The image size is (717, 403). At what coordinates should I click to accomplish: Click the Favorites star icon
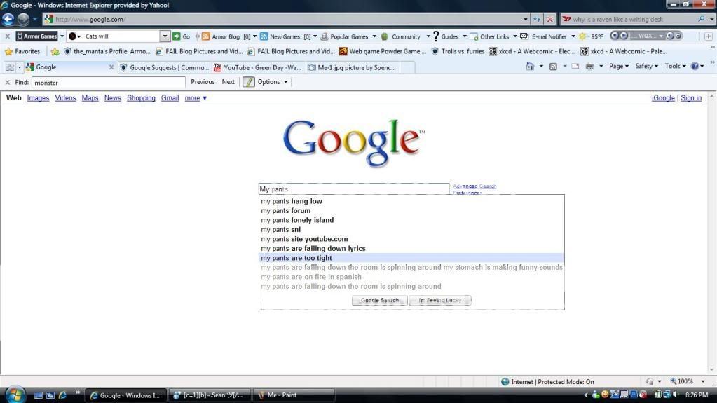coord(8,51)
